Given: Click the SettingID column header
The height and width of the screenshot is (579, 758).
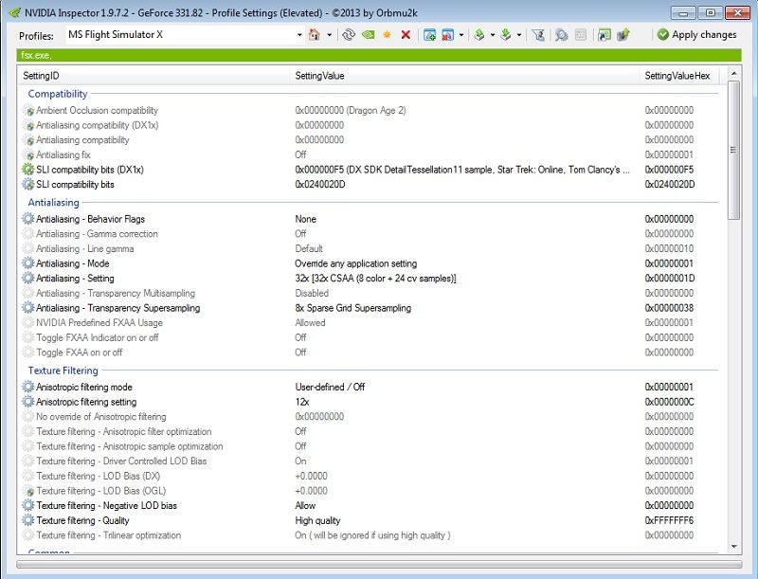Looking at the screenshot, I should click(x=154, y=76).
